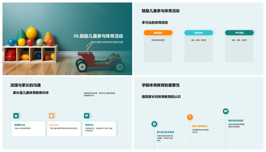Viewport: 266px width, 152px height.
Task: Click the 家访活动 card heading
Action: (54, 125)
